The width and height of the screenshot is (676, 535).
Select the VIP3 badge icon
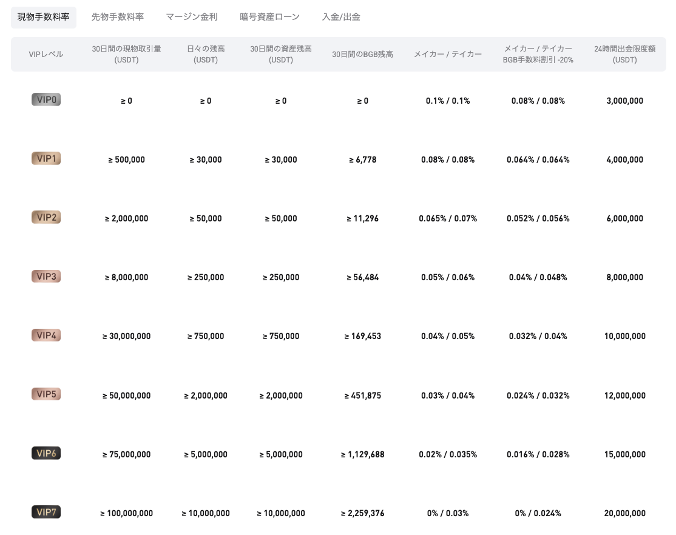(x=46, y=276)
